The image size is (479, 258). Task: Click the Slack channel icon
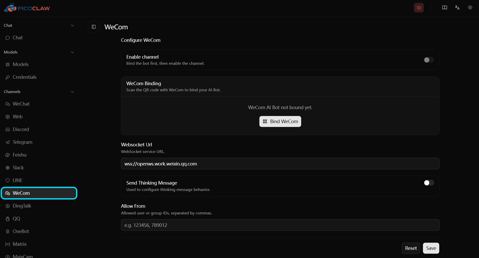coord(8,168)
